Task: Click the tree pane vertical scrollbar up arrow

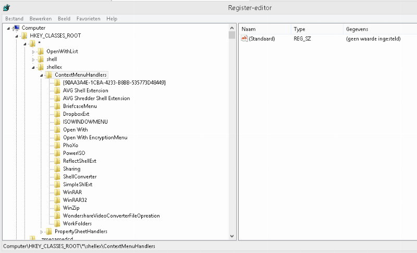Action: [232, 27]
